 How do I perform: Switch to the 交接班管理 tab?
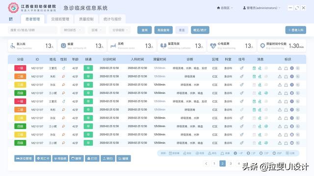pos(60,19)
